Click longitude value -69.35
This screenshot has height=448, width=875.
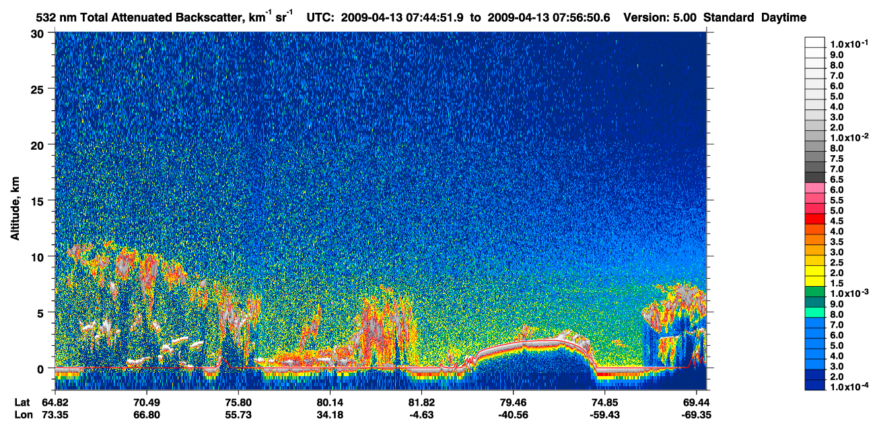pos(695,415)
